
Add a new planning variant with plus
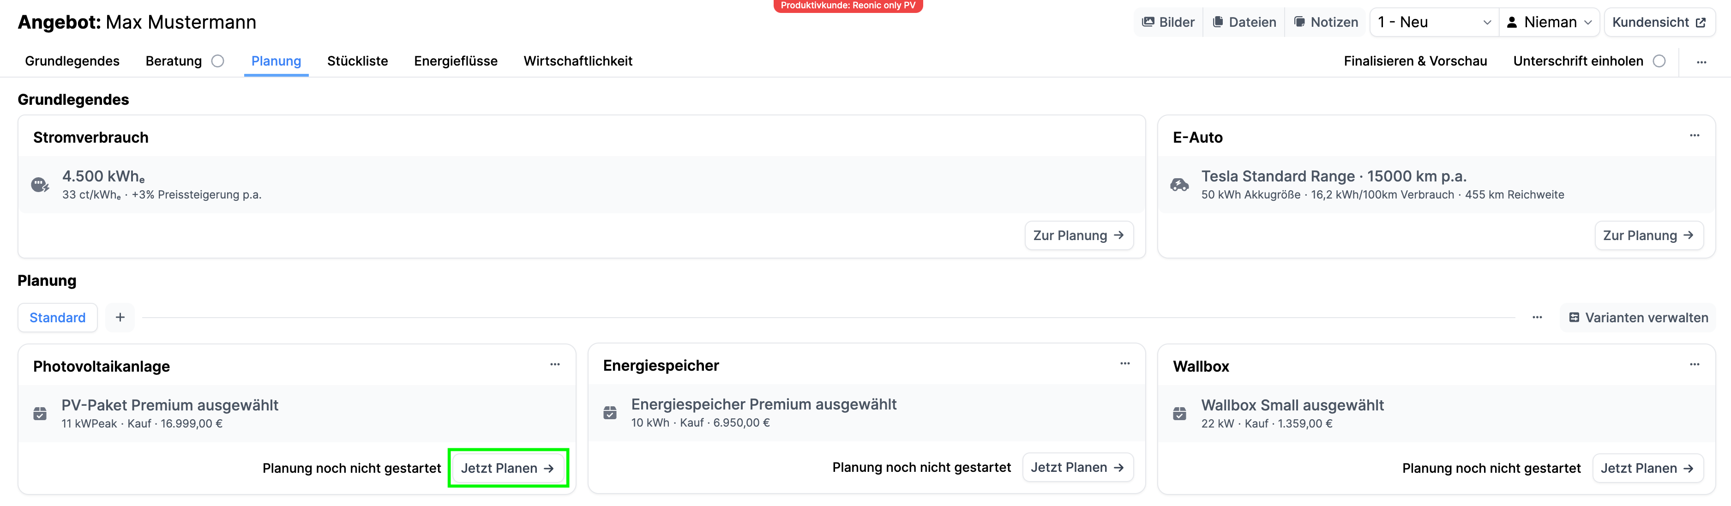(120, 317)
